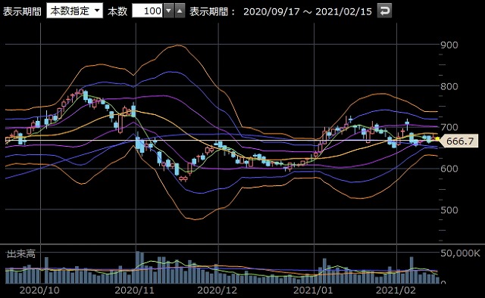Click the 2020/12 date axis label

point(217,290)
